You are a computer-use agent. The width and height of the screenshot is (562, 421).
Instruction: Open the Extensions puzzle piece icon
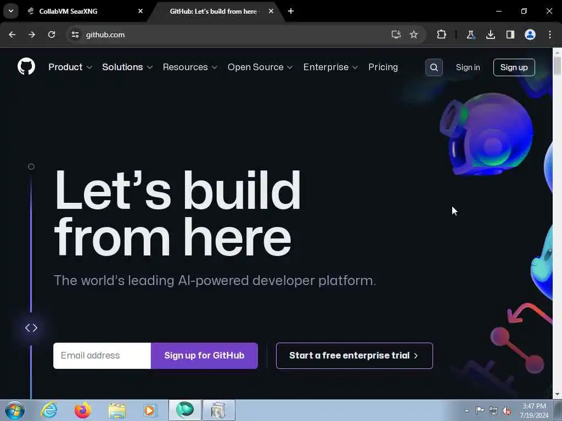coord(442,35)
